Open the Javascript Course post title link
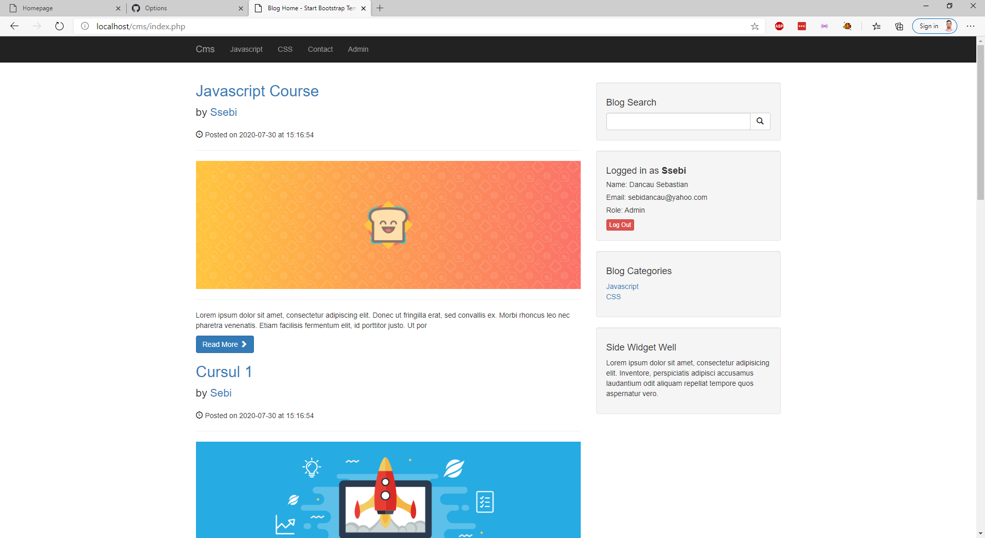Image resolution: width=985 pixels, height=538 pixels. (257, 91)
